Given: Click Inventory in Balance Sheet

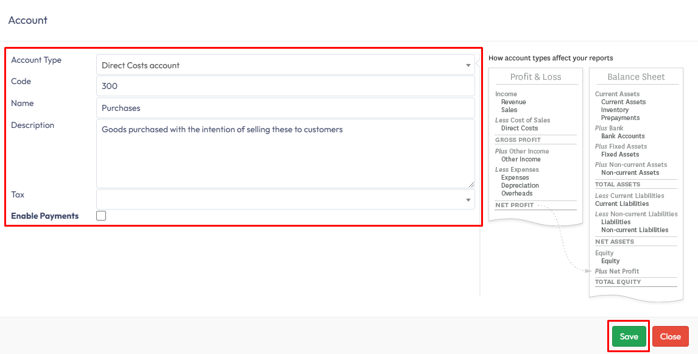Looking at the screenshot, I should point(615,110).
